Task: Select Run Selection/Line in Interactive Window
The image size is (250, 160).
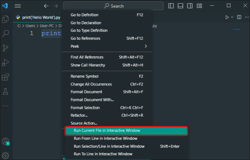Action: pyautogui.click(x=126, y=146)
